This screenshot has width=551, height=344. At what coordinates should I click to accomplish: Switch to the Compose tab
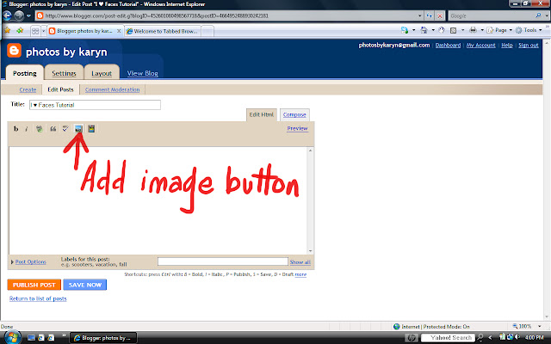[294, 114]
